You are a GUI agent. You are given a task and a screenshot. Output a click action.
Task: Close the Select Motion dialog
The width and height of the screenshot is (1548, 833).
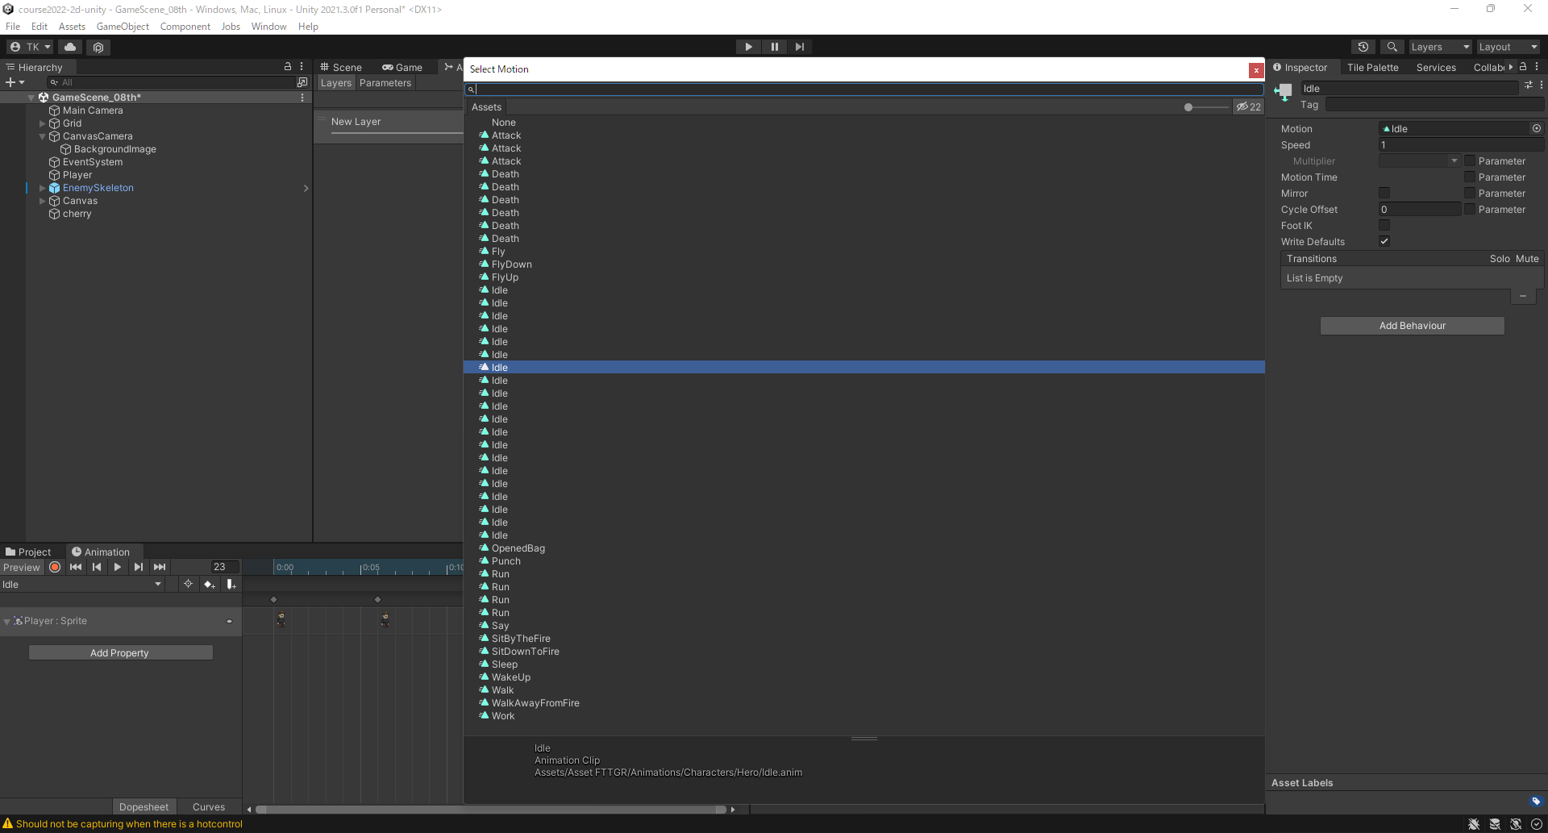tap(1256, 70)
